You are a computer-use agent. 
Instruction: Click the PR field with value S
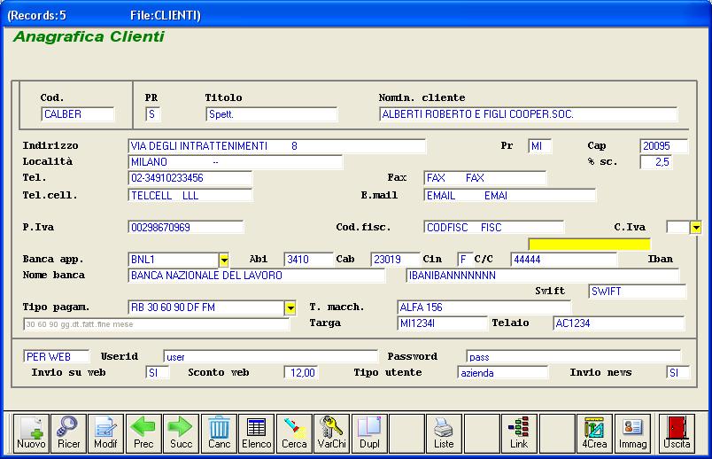pos(153,114)
